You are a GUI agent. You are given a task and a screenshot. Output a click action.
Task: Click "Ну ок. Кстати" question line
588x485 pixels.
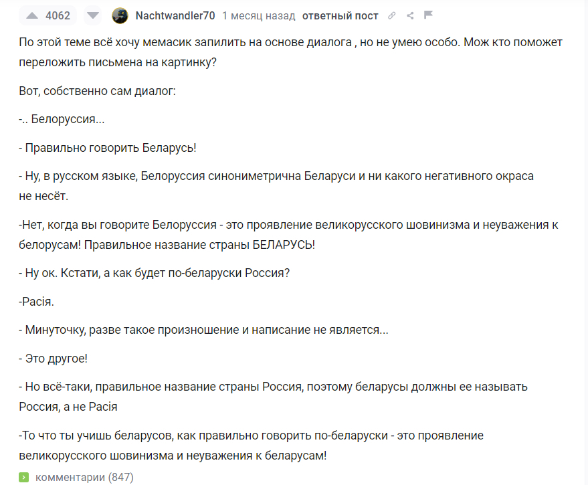(x=155, y=273)
